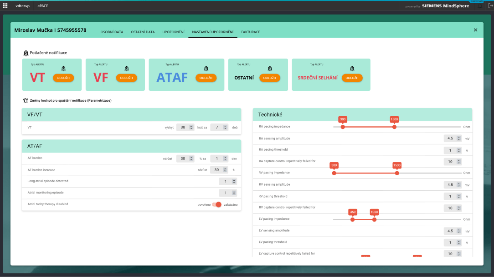The image size is (494, 277).
Task: Click the bell icon on VT alert card
Action: (x=63, y=69)
